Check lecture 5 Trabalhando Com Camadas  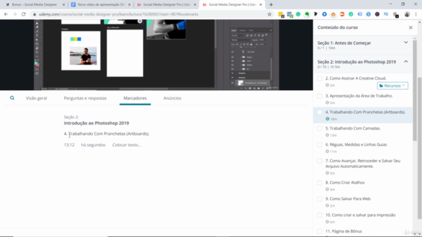319,128
